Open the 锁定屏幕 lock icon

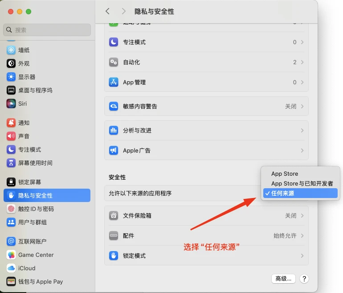[11, 182]
